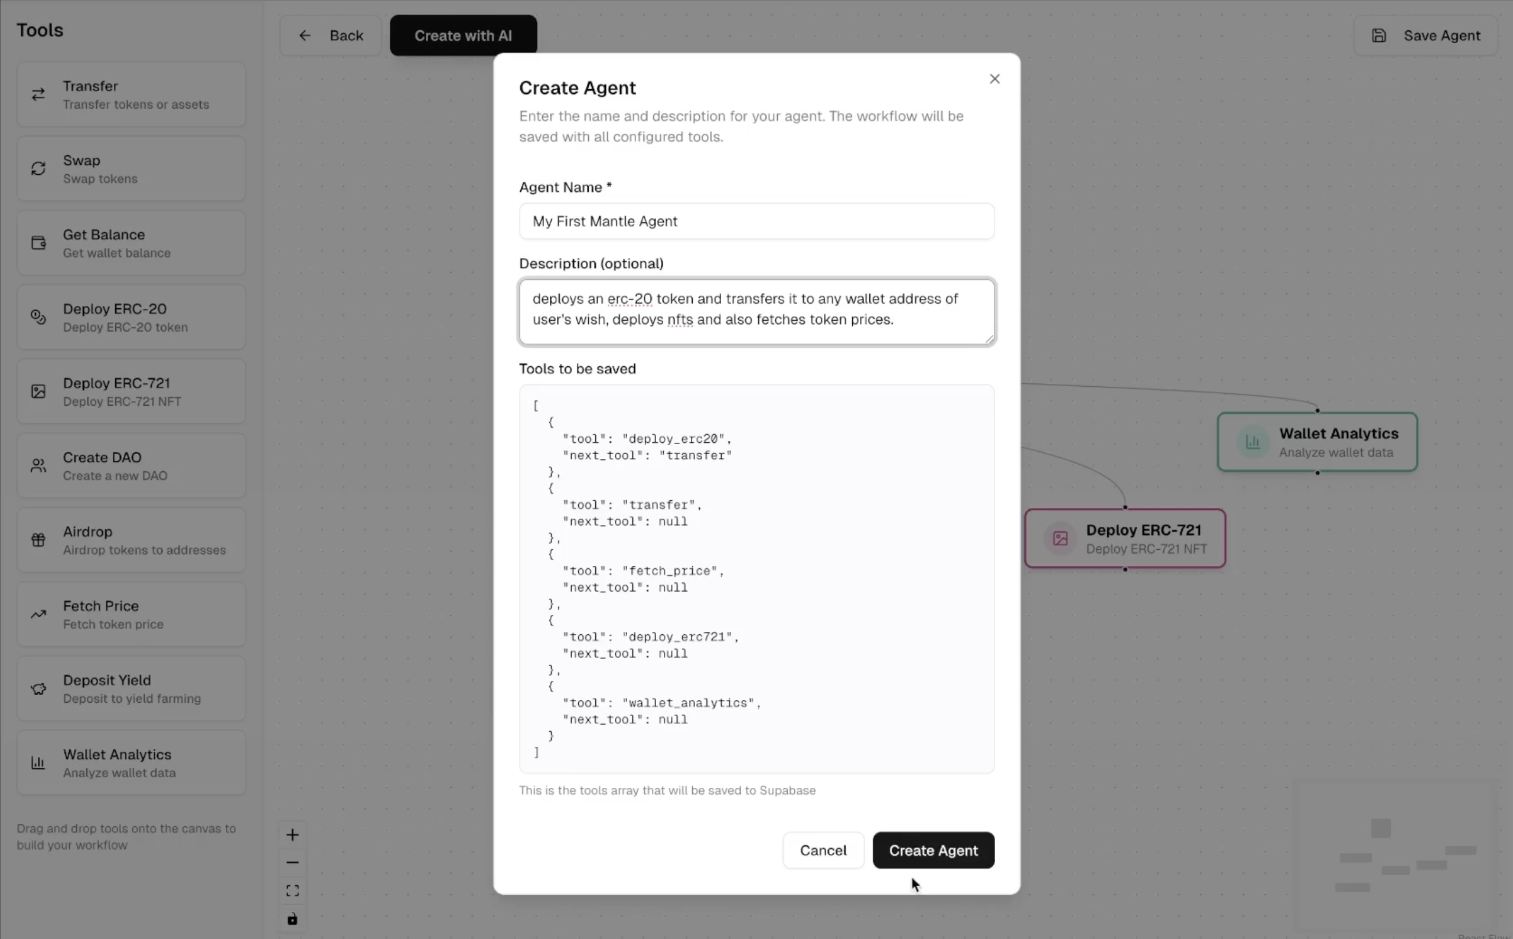This screenshot has width=1513, height=939.
Task: Focus the Description text area
Action: pyautogui.click(x=756, y=311)
